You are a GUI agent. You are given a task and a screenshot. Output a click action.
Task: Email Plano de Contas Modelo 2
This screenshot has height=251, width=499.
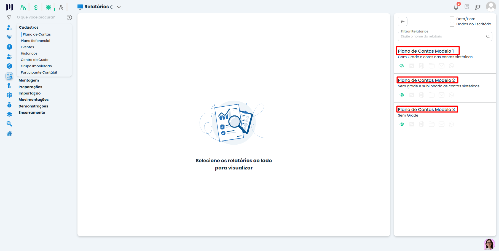coord(441,95)
